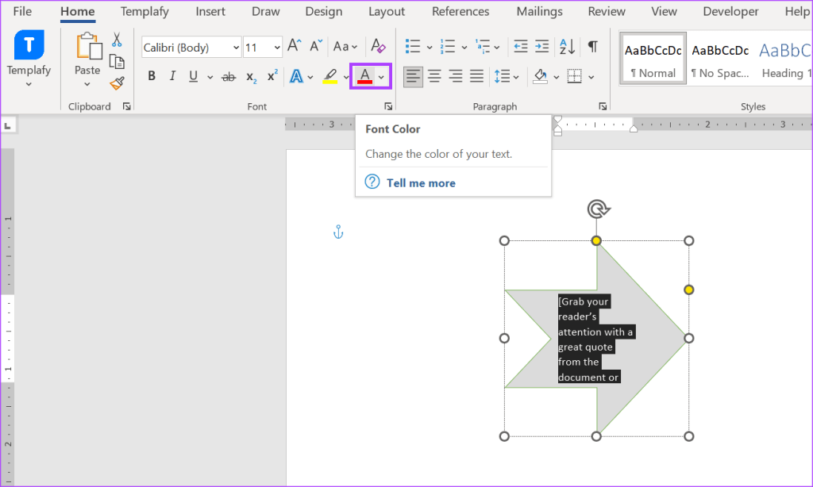
Task: Apply the Font Color to selected text
Action: 364,76
